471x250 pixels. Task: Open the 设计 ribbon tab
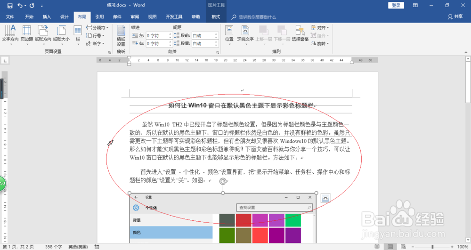click(x=64, y=17)
